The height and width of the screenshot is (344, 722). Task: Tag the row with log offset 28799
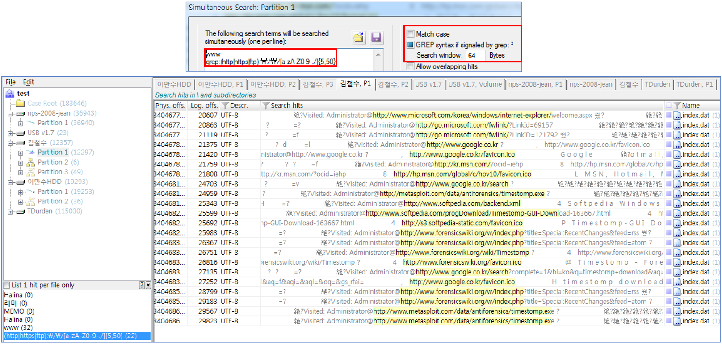pyautogui.click(x=668, y=292)
